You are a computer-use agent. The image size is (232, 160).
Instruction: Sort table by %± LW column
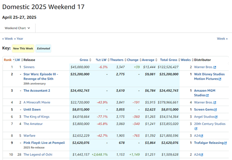[102, 60]
